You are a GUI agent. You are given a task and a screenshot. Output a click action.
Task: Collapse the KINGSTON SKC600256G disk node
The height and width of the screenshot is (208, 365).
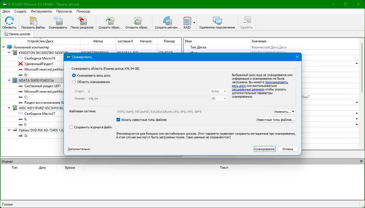click(x=9, y=53)
